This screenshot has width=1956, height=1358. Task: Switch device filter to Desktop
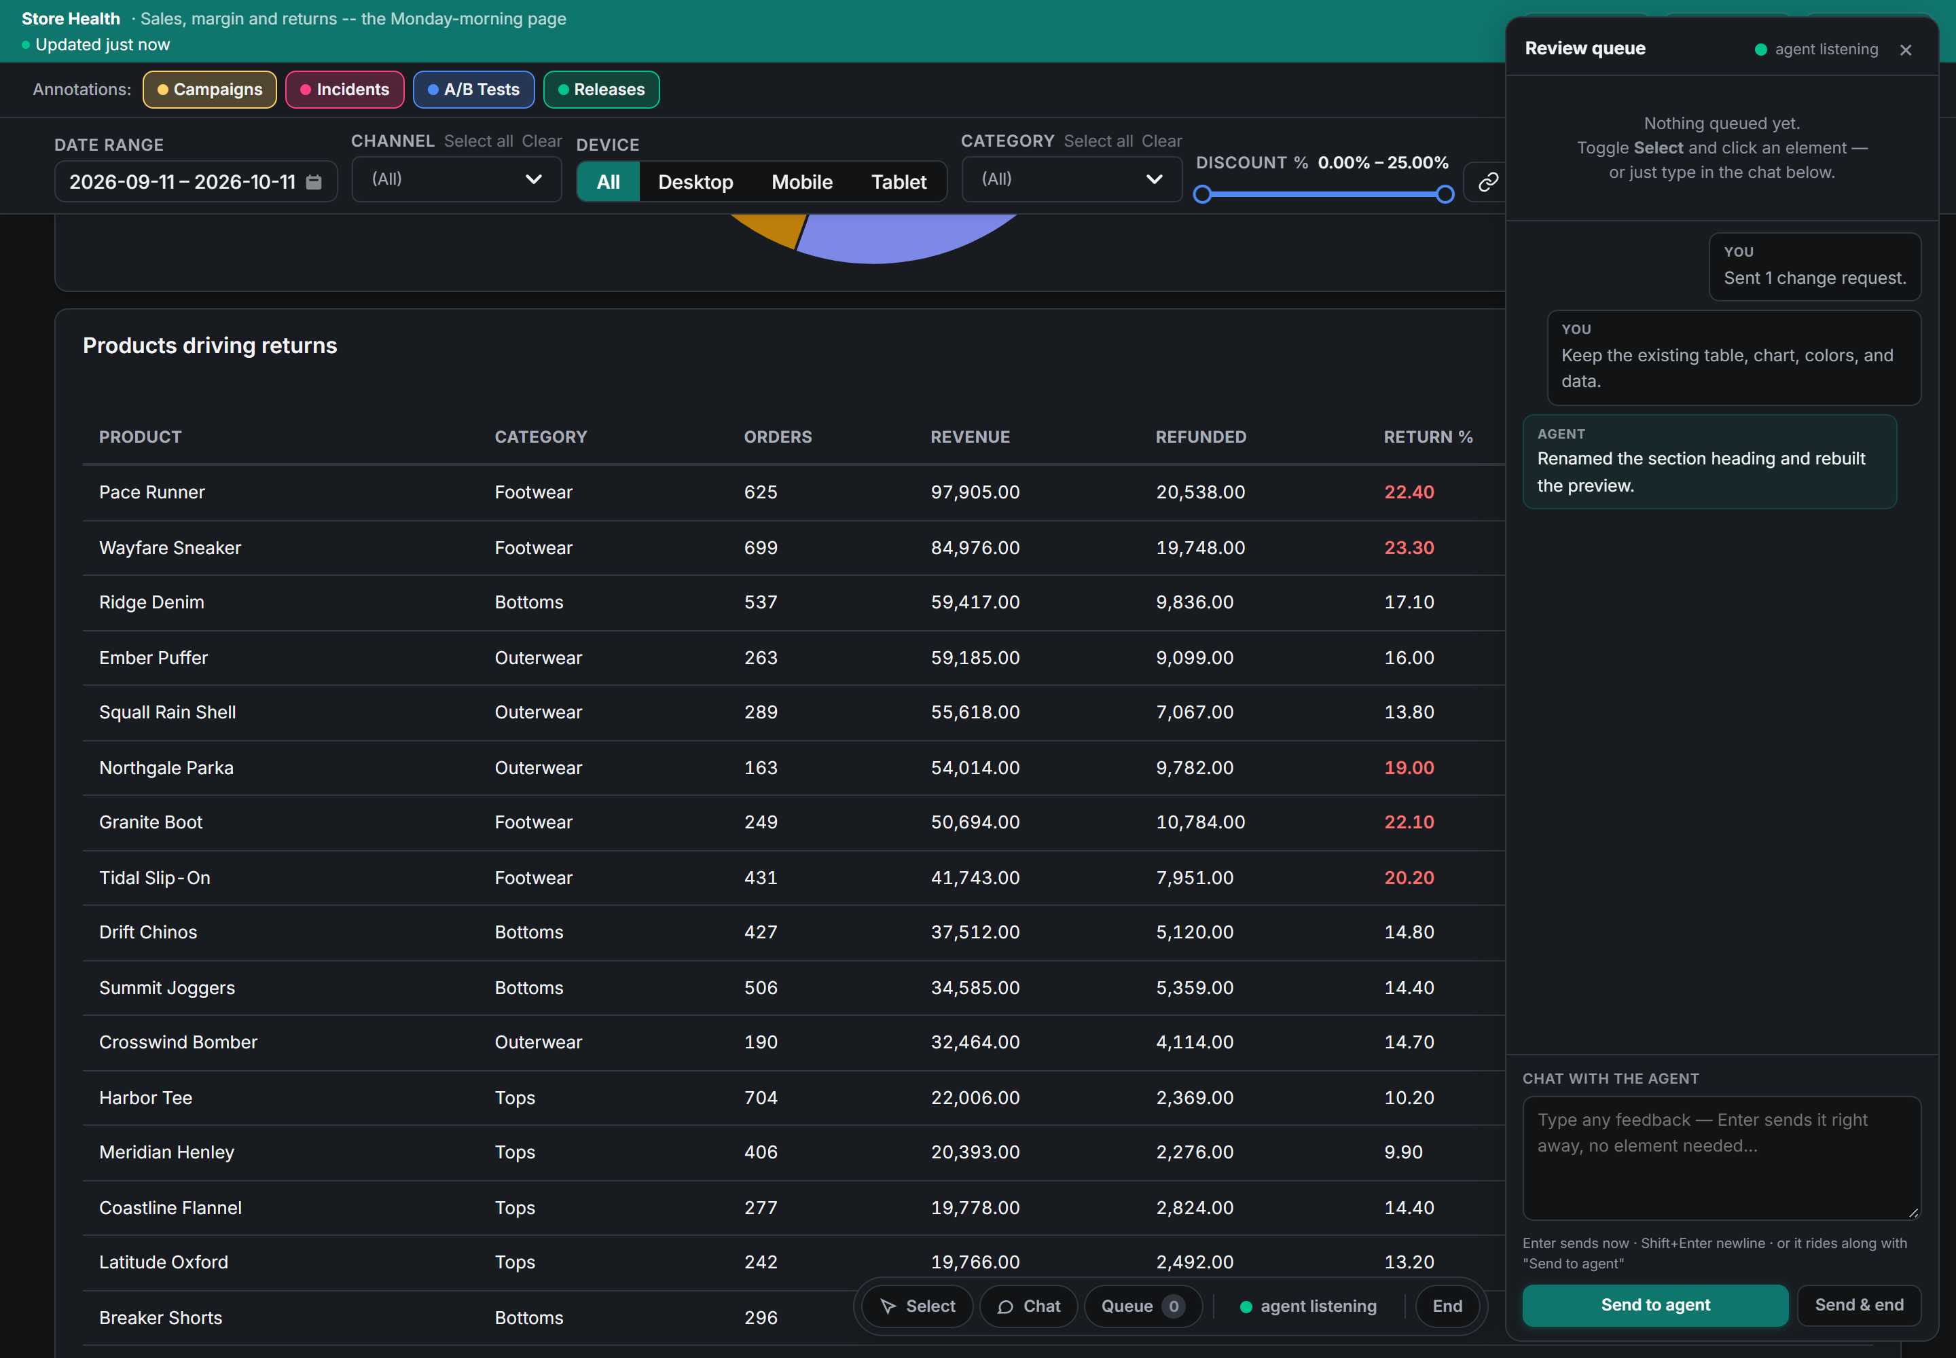[695, 182]
